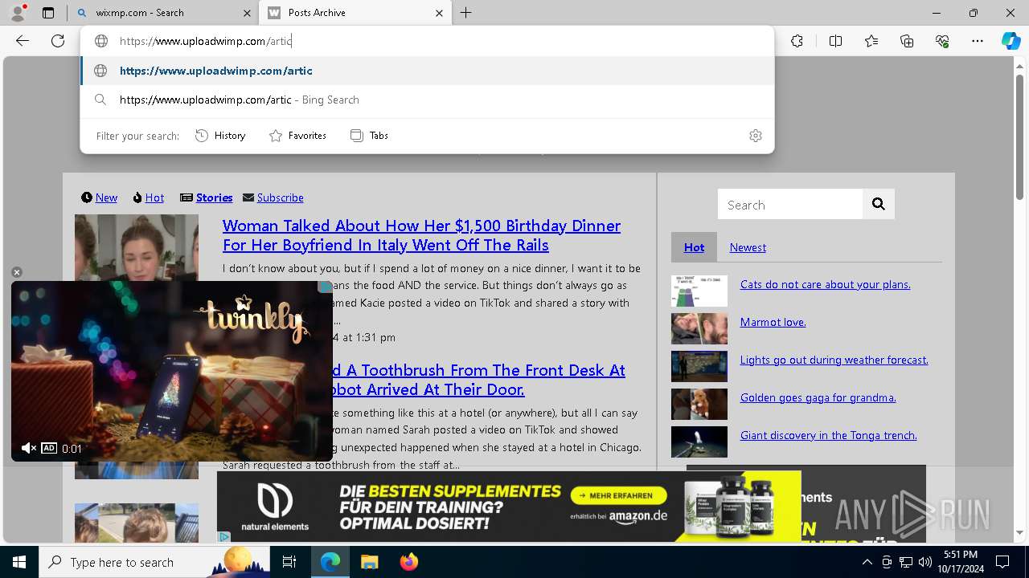Filter suggestions by Tabs
1029x578 pixels.
(x=369, y=136)
